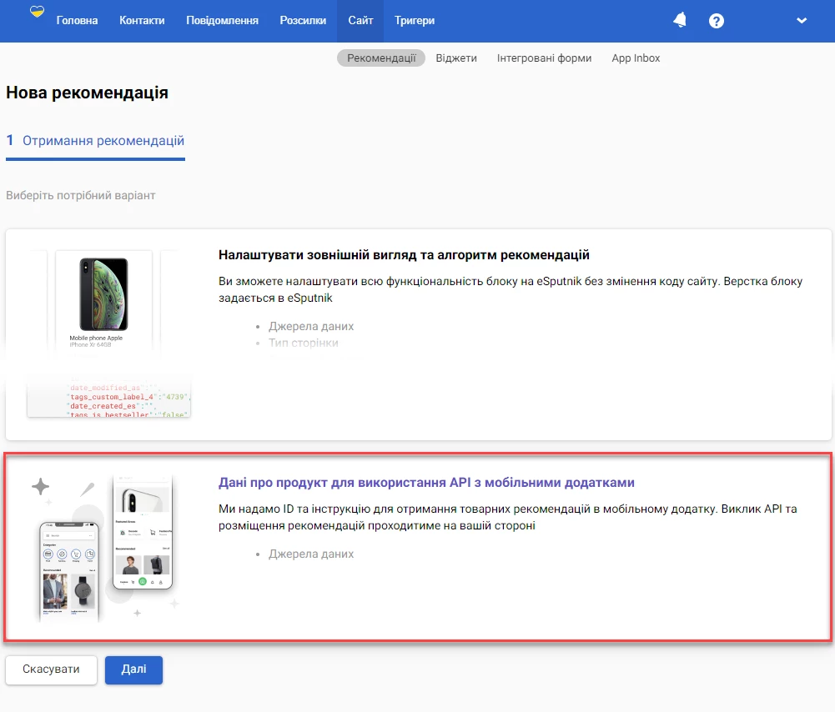Click Джерела даних bullet in the first card
The height and width of the screenshot is (712, 835).
coord(311,326)
